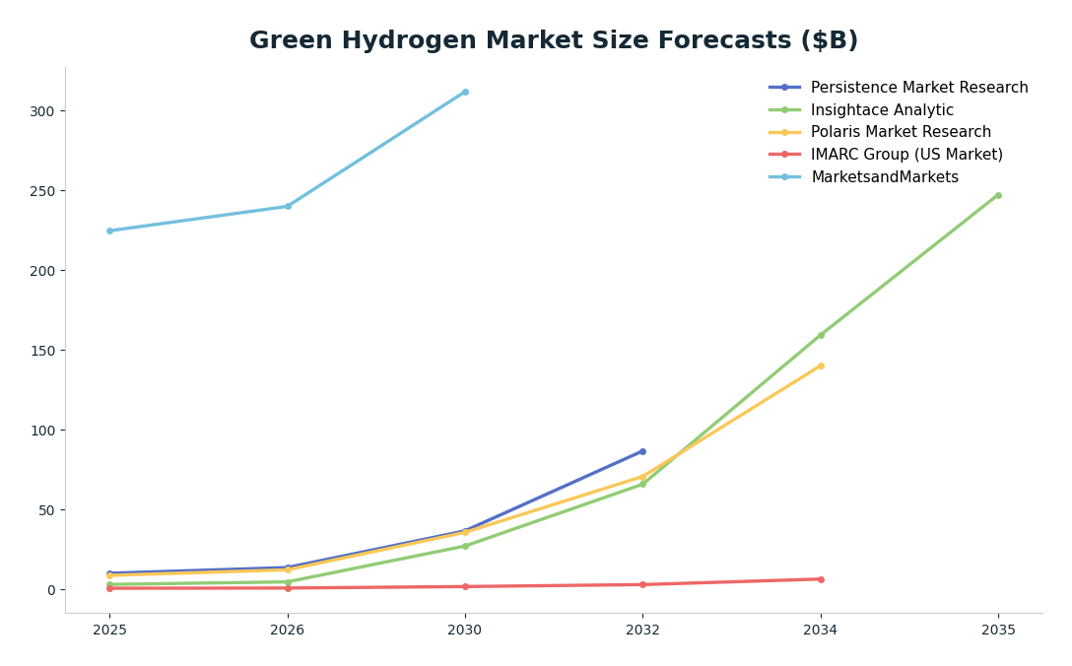Click the yellow Polaris legend line marker
Screen dimensions: 1072x666
(x=785, y=133)
